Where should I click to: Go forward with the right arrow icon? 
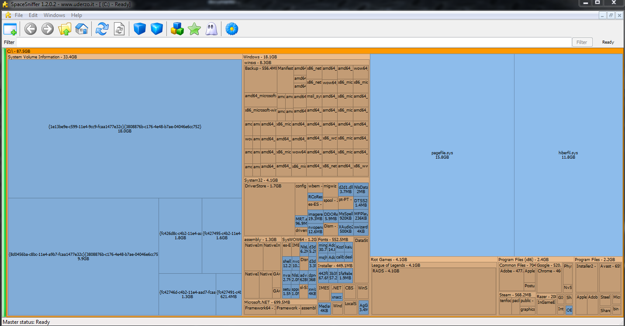(47, 29)
